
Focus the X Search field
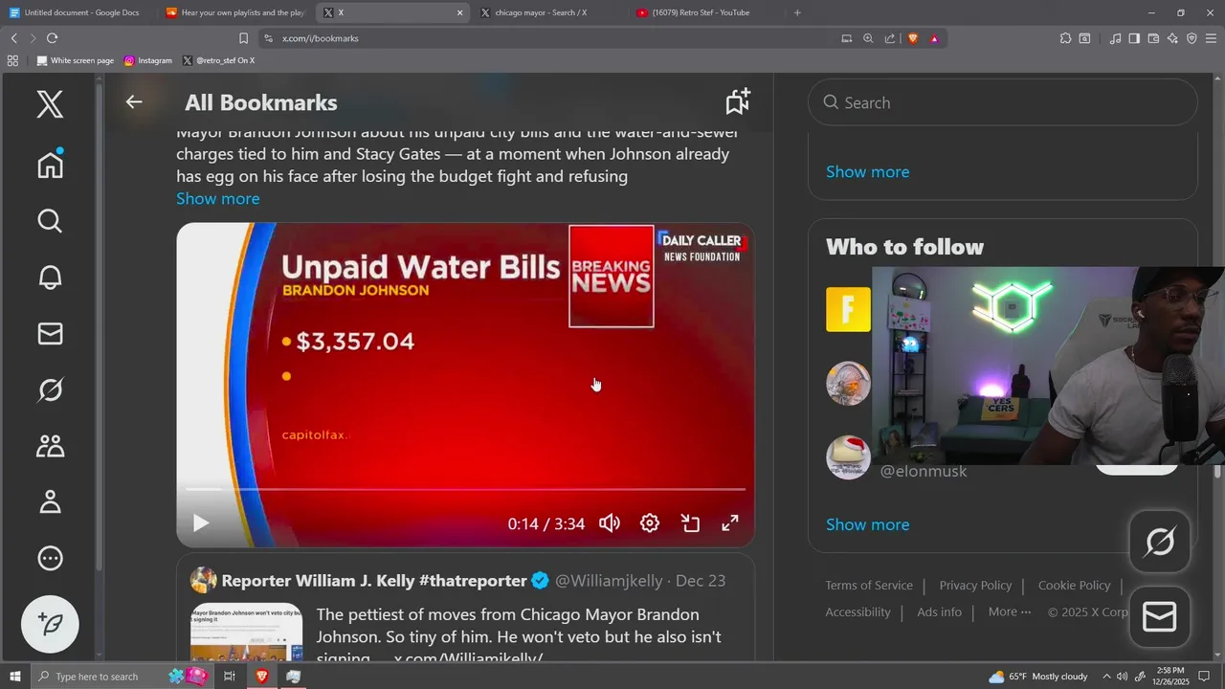tap(1003, 102)
